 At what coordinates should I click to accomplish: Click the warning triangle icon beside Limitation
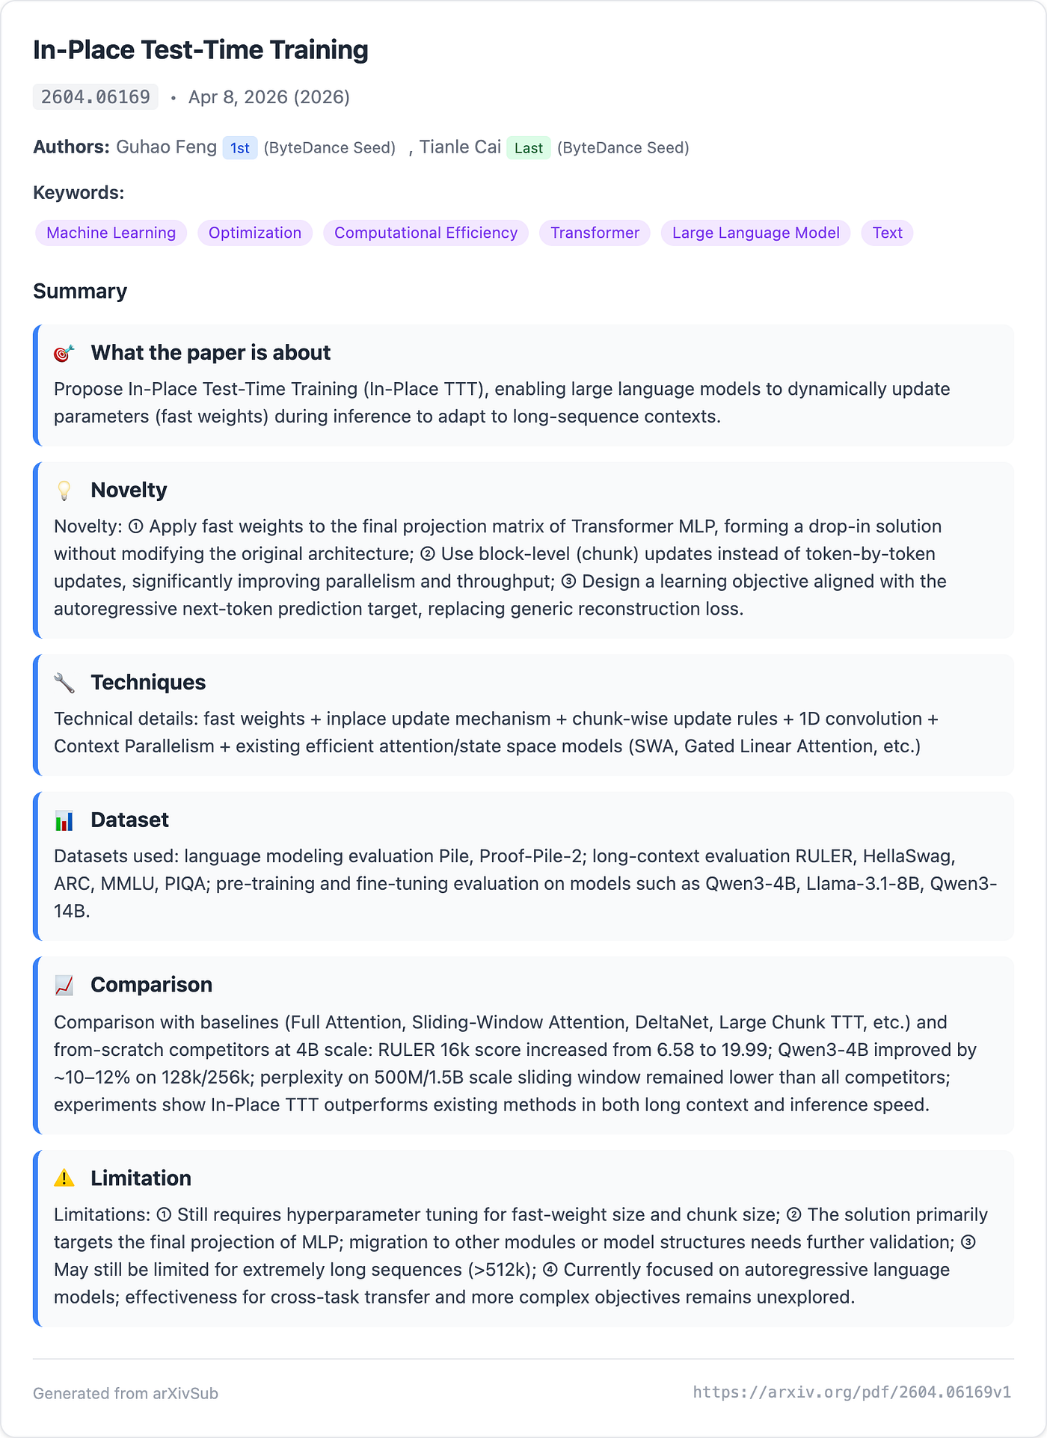64,1179
